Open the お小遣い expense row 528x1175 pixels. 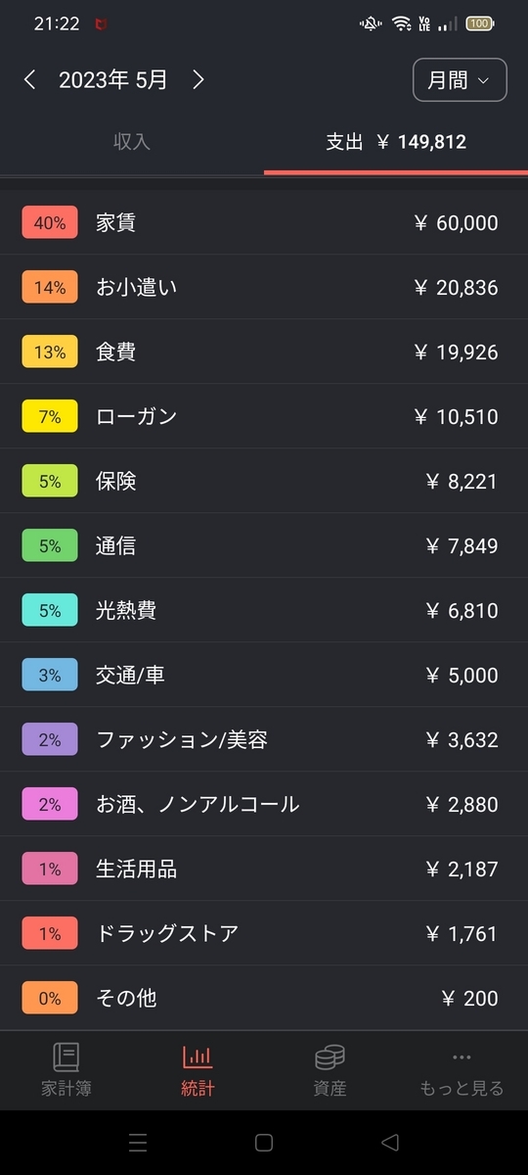[x=264, y=288]
